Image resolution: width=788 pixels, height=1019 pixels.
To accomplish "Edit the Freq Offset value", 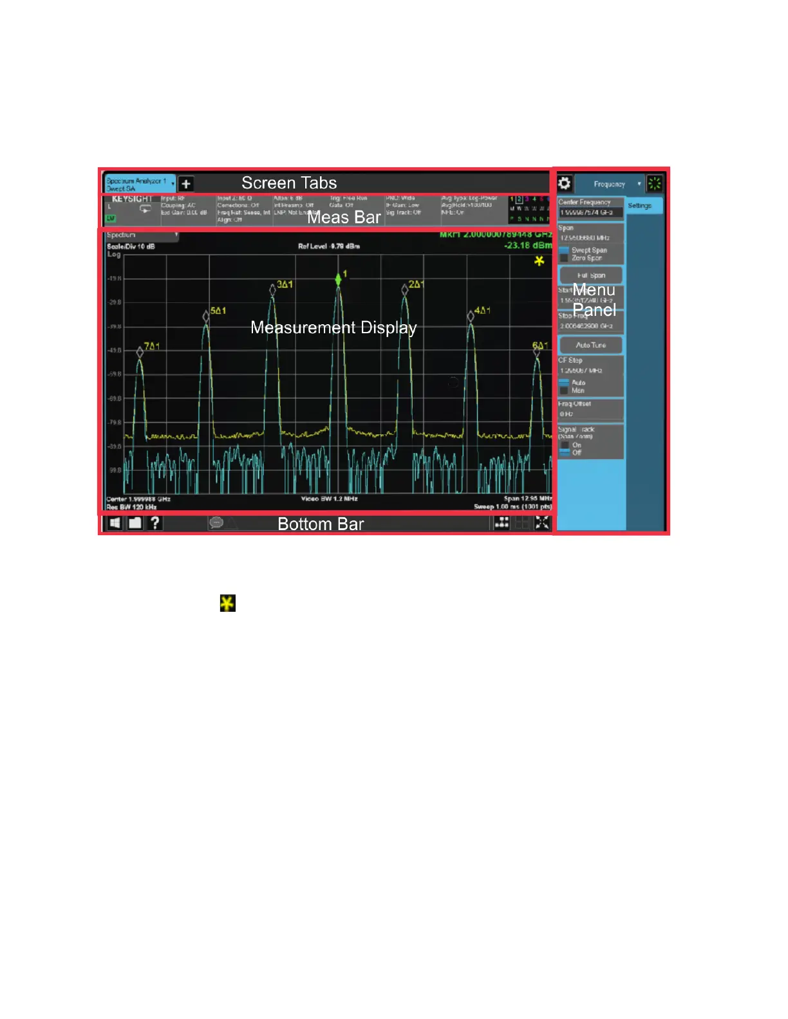I will [590, 414].
